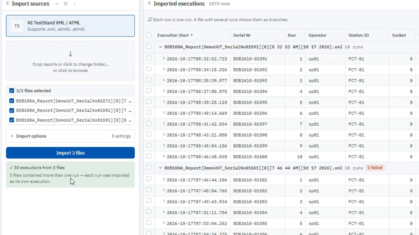Image resolution: width=419 pixels, height=235 pixels.
Task: Click the Imported executions panel drag handle
Action: [149, 3]
